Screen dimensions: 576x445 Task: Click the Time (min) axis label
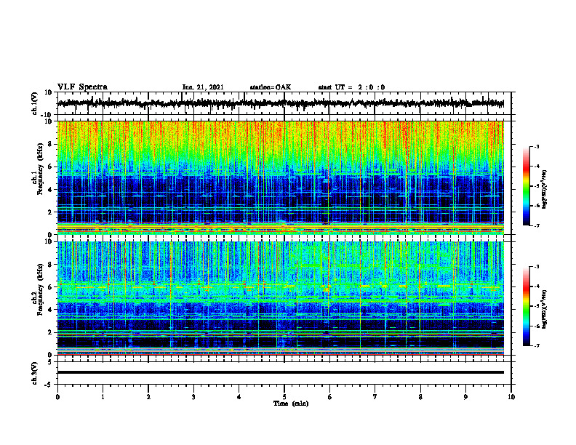tap(291, 404)
